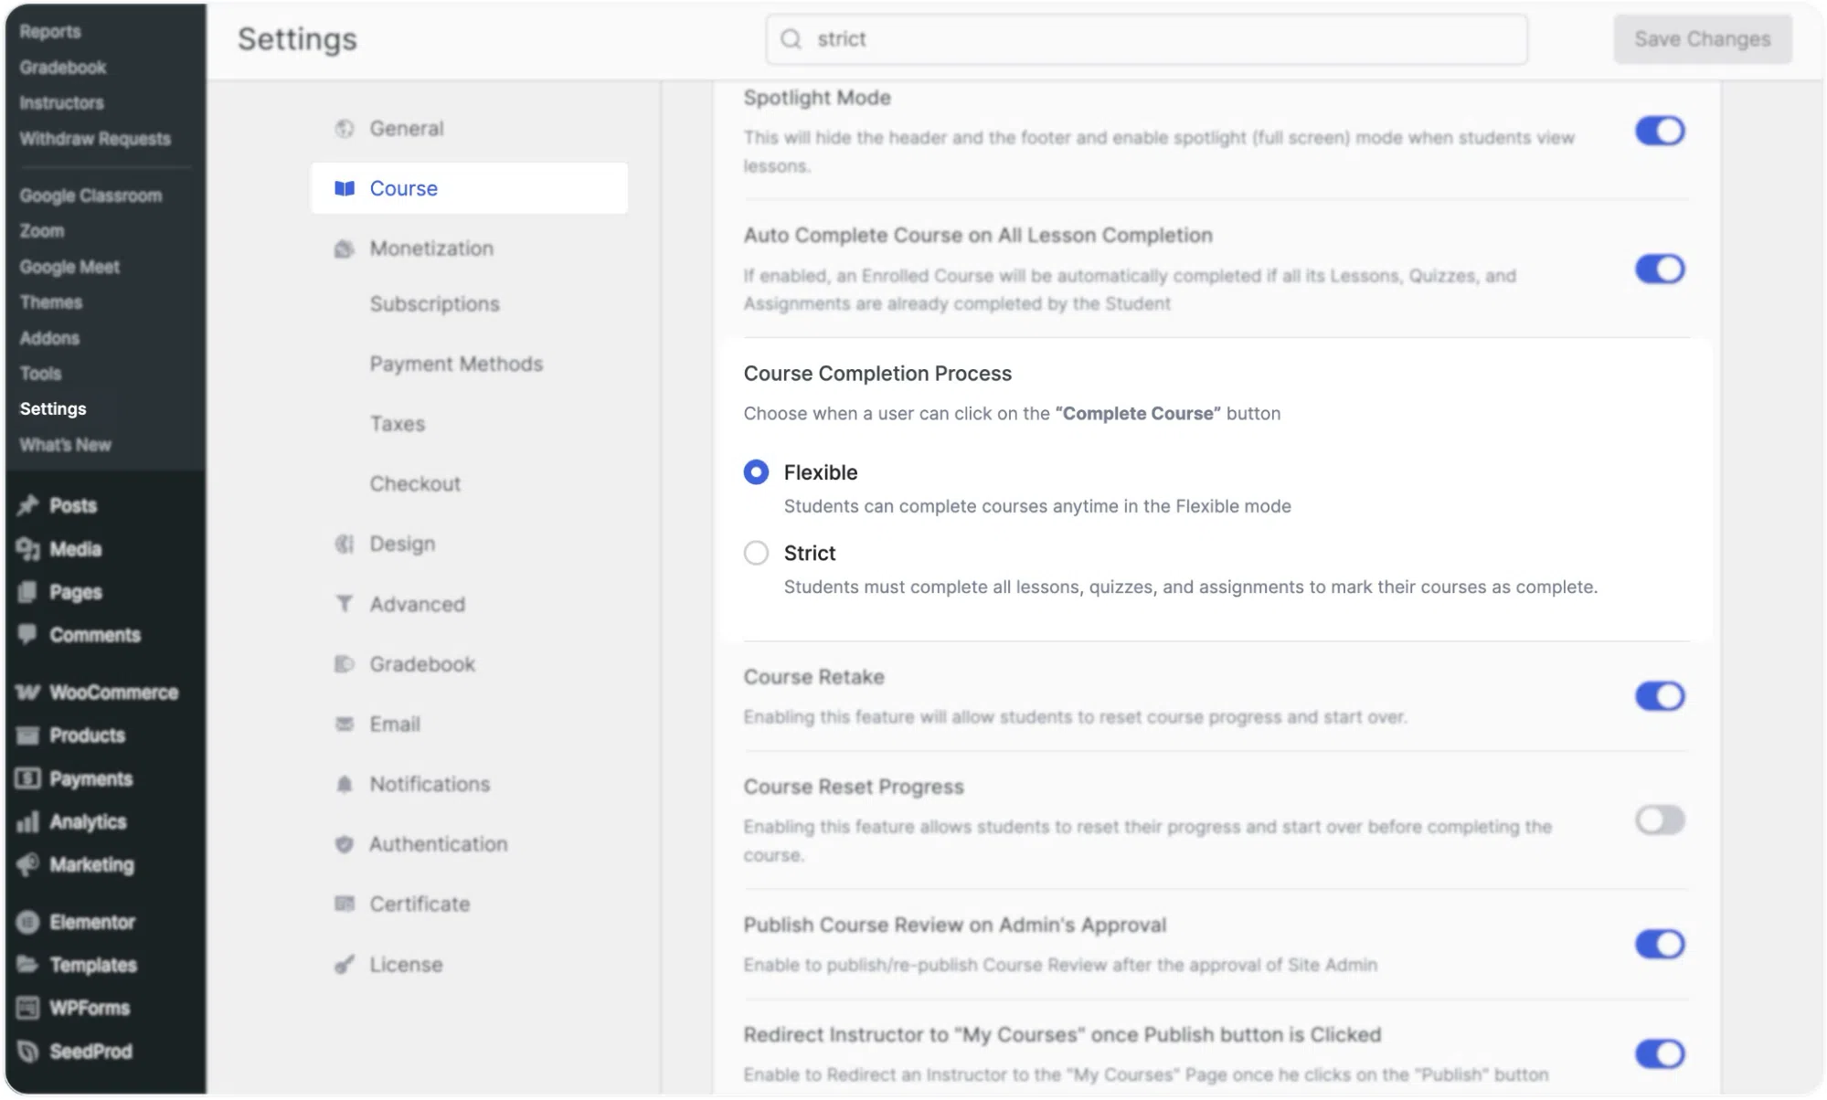This screenshot has height=1100, width=1827.
Task: Open Themes in the sidebar
Action: tap(50, 302)
